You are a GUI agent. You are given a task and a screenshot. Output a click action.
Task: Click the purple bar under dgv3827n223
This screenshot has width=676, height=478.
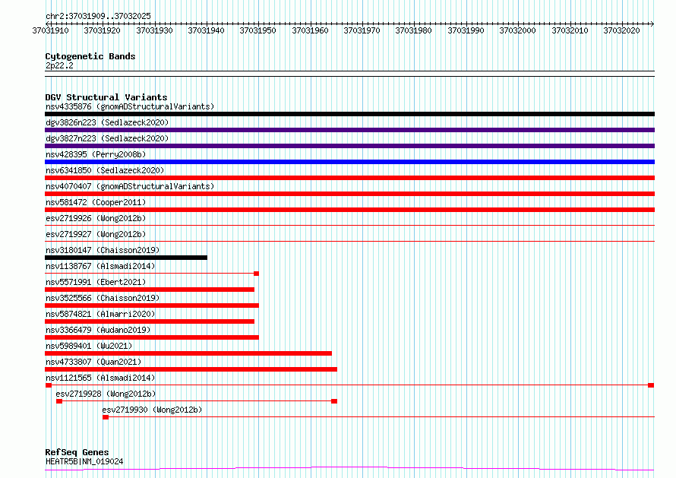[x=349, y=146]
